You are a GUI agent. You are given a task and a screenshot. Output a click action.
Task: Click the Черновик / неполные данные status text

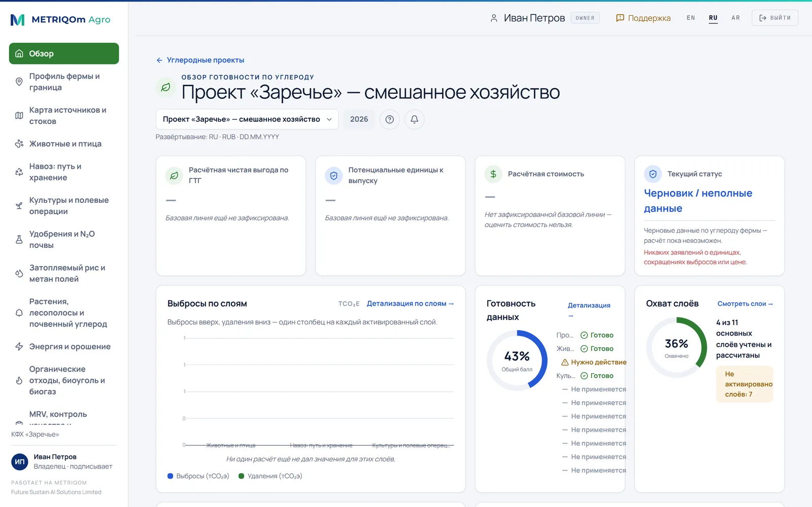[698, 201]
